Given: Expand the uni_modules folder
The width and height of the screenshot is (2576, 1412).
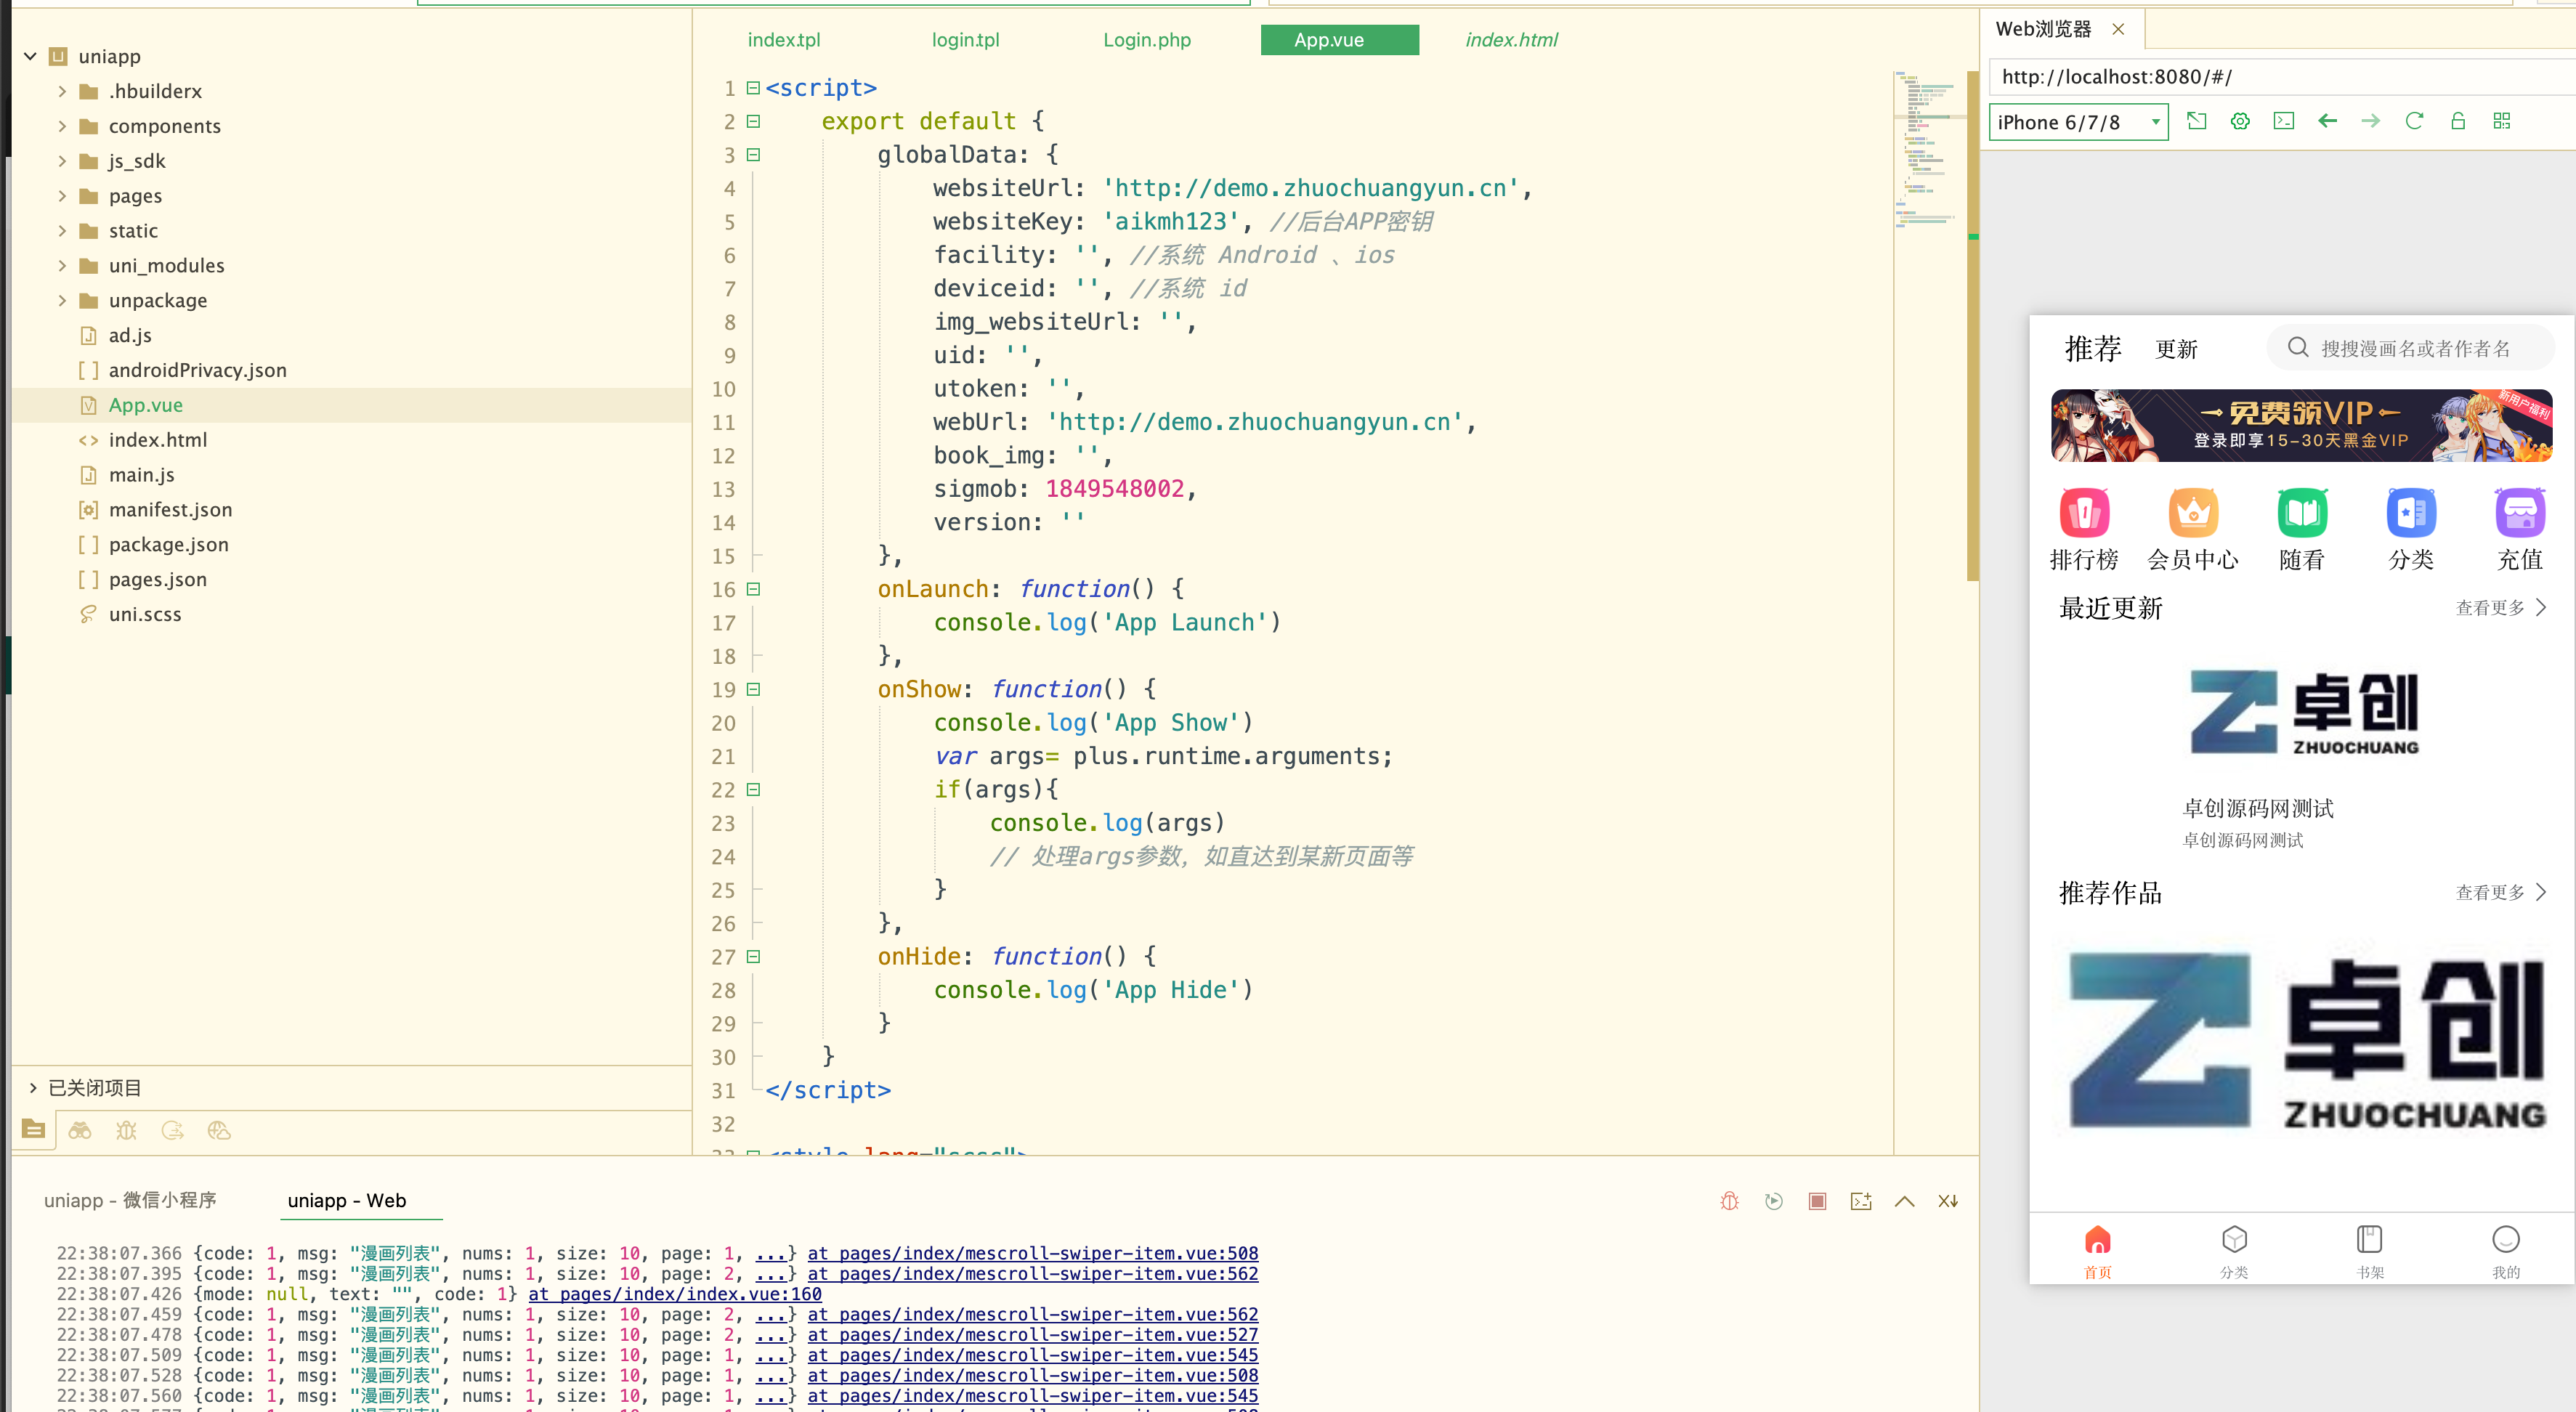Looking at the screenshot, I should pyautogui.click(x=62, y=266).
